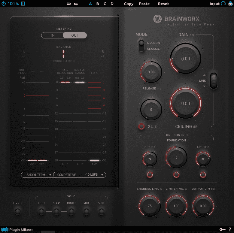The width and height of the screenshot is (234, 233).
Task: Open the Competitive -10 LUFS dropdown
Action: pos(80,175)
